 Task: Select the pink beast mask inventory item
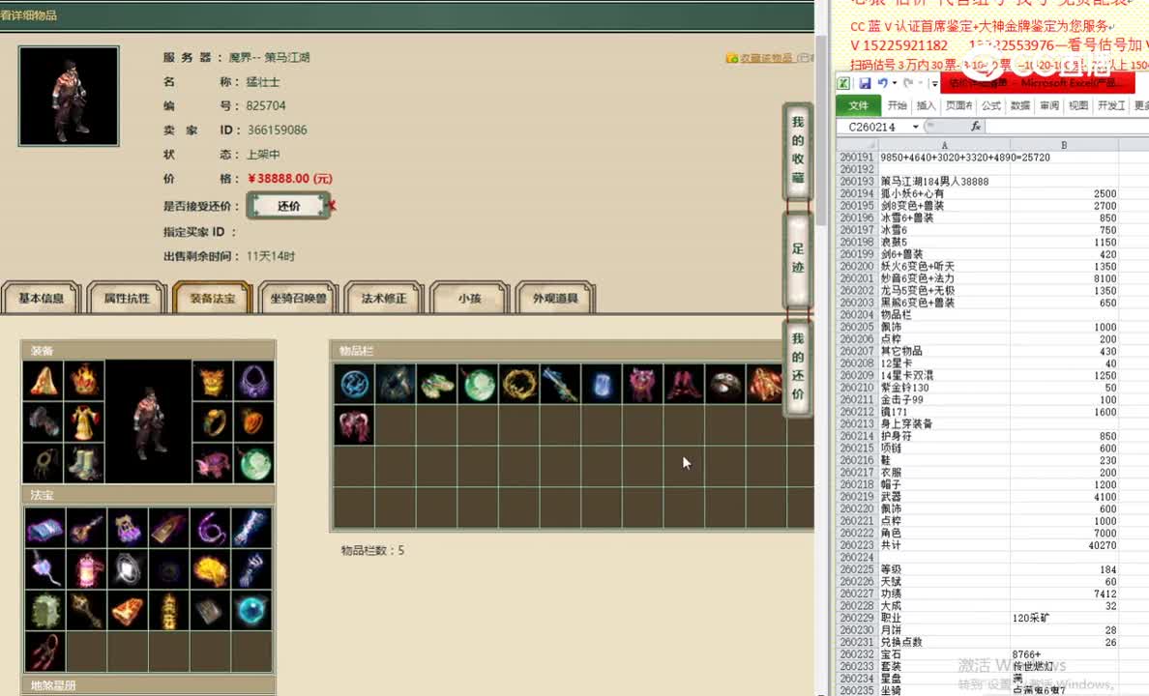click(x=642, y=384)
